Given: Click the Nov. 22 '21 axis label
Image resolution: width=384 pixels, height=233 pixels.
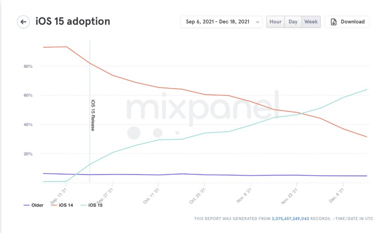Looking at the screenshot, I should [290, 196].
